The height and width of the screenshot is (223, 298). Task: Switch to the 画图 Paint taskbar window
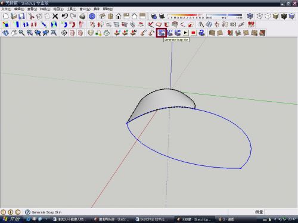click(x=226, y=219)
